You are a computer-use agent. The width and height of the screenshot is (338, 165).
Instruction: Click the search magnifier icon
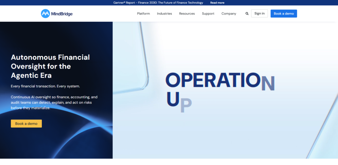tap(247, 14)
